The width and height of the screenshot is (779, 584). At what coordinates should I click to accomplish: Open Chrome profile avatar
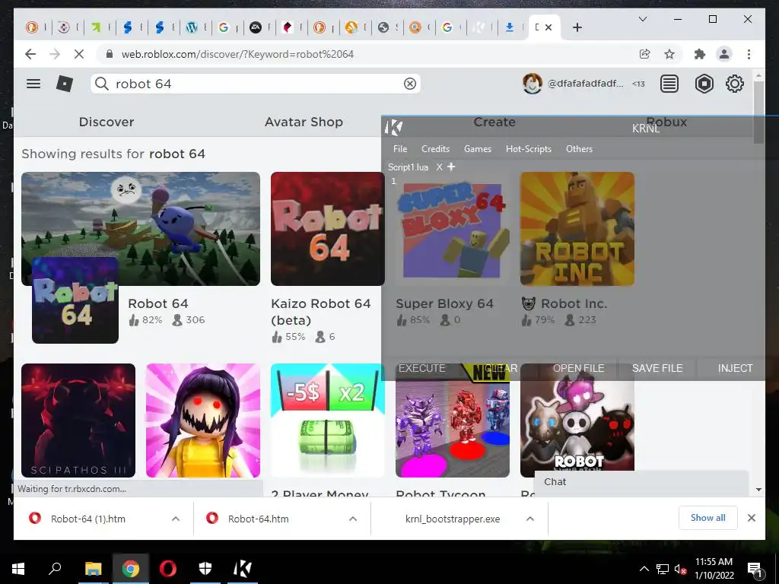click(724, 54)
